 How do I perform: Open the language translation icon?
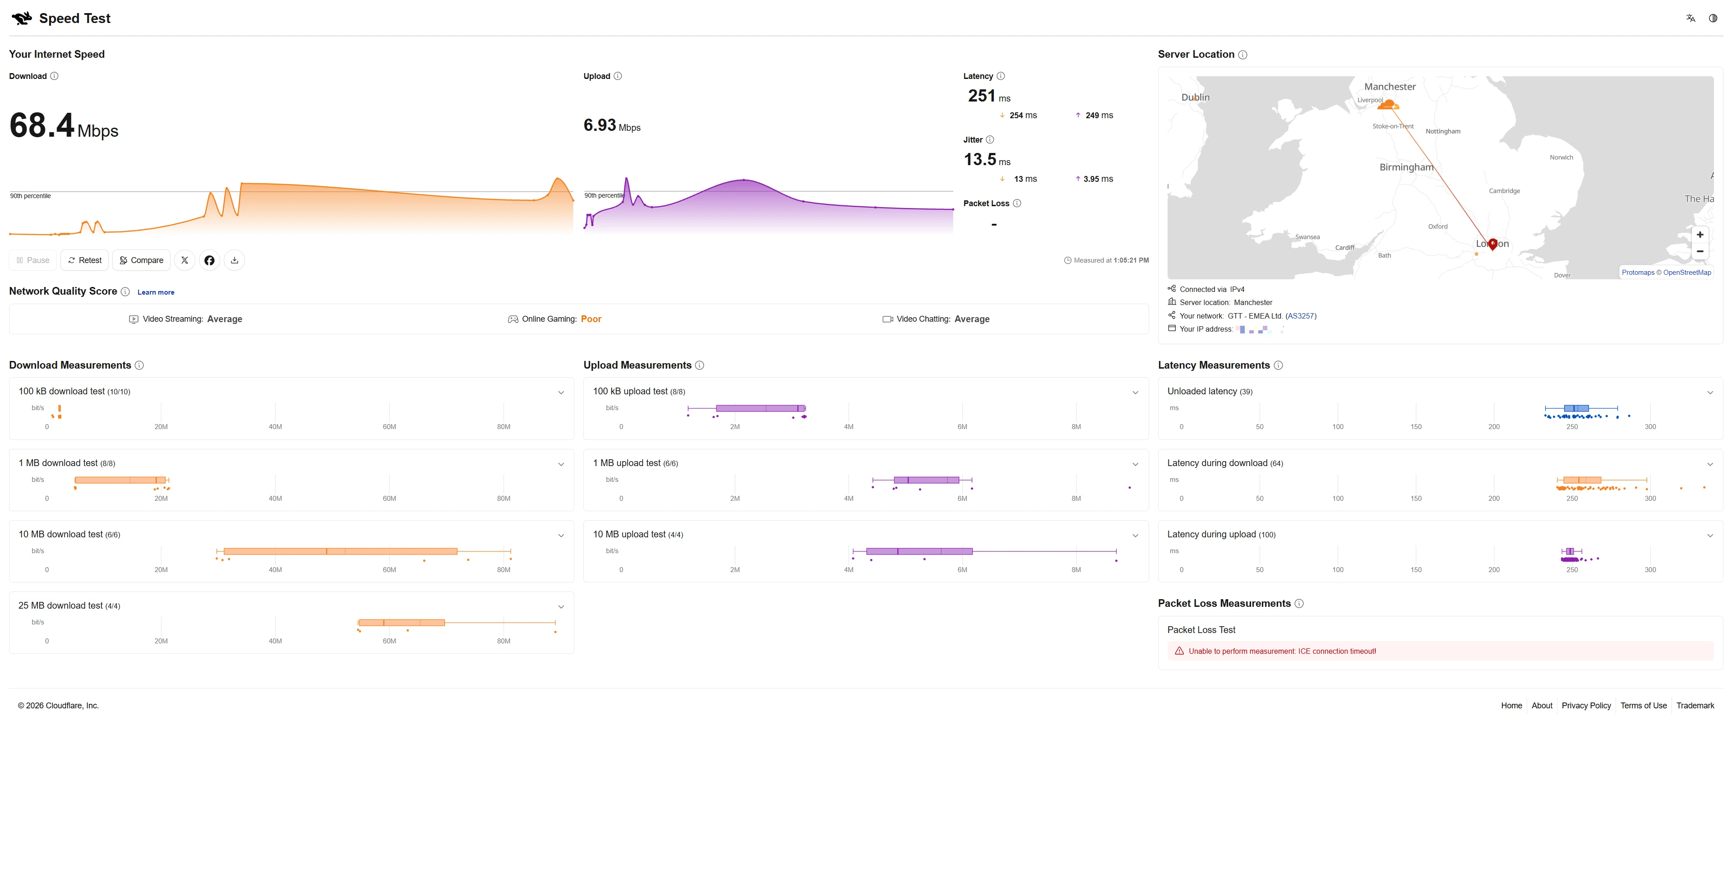pyautogui.click(x=1690, y=18)
